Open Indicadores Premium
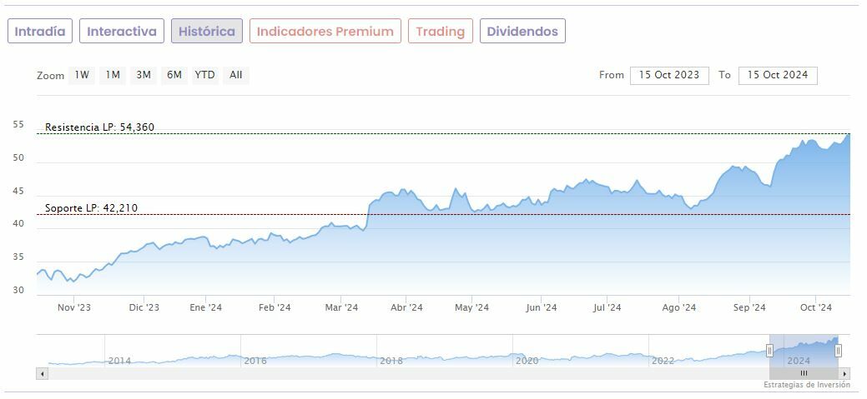Image resolution: width=867 pixels, height=399 pixels. point(325,32)
